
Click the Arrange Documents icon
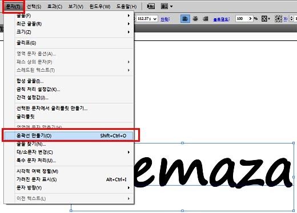pyautogui.click(x=164, y=6)
